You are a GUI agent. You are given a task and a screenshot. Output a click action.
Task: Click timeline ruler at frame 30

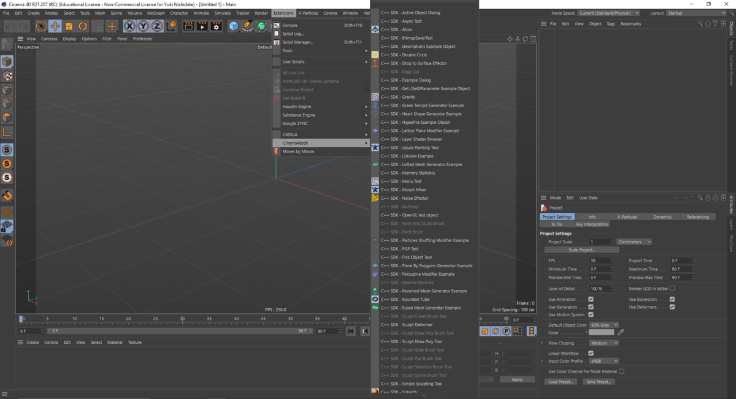[x=183, y=319]
